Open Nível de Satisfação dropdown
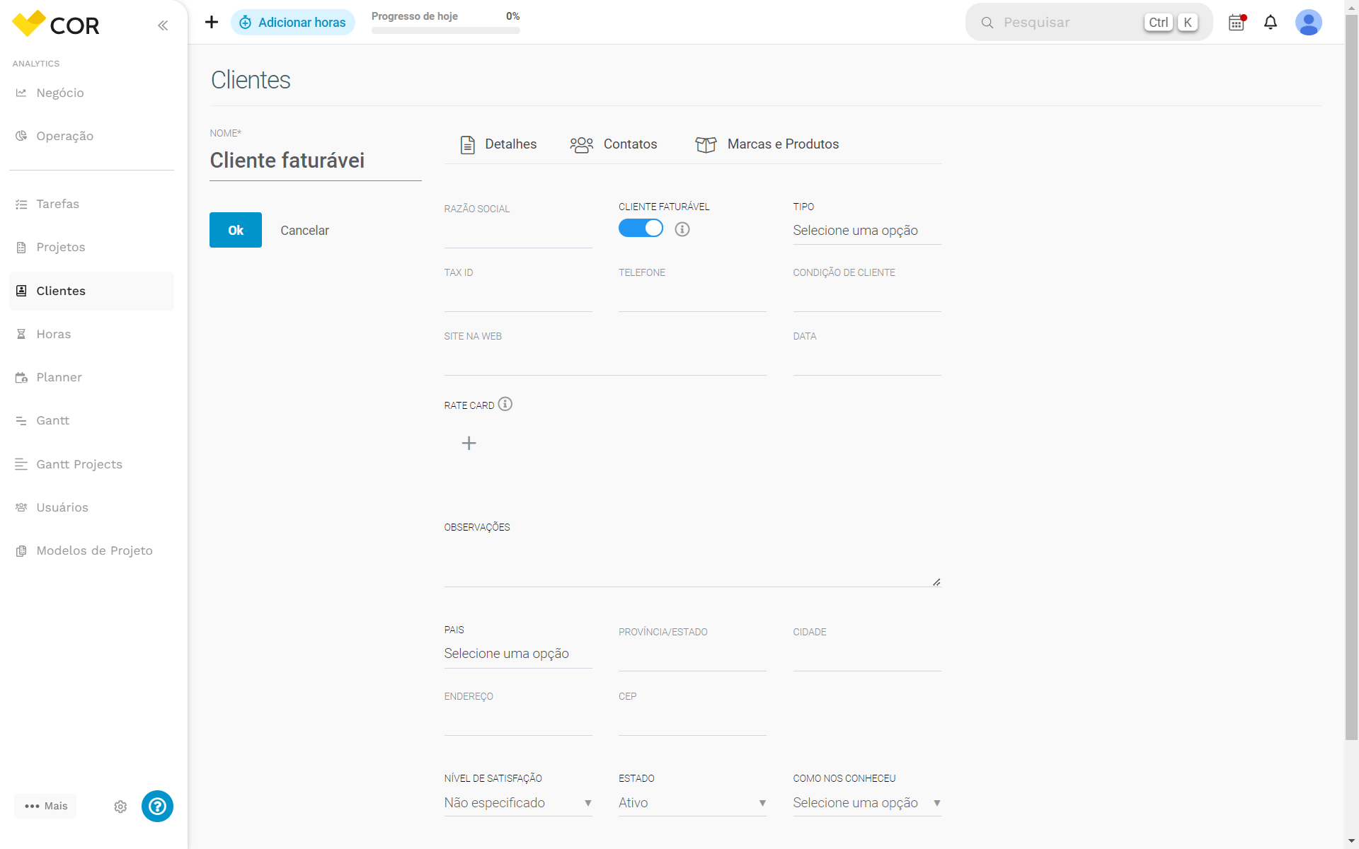This screenshot has height=849, width=1359. (518, 803)
